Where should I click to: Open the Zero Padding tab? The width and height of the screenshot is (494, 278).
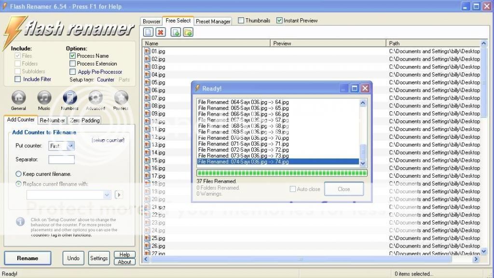pos(84,120)
